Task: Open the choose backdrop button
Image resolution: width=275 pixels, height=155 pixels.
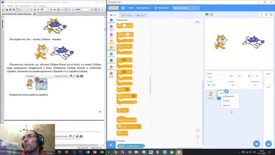Action: tap(269, 144)
